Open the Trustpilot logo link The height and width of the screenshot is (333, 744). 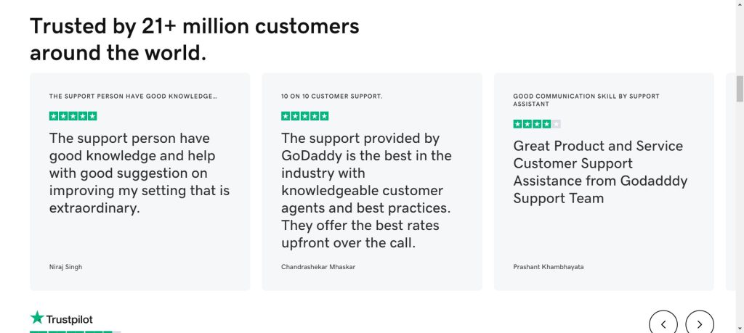point(62,318)
